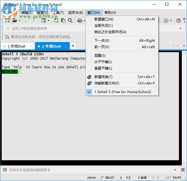Expand the Properties gear dropdown arrow

pos(48,21)
